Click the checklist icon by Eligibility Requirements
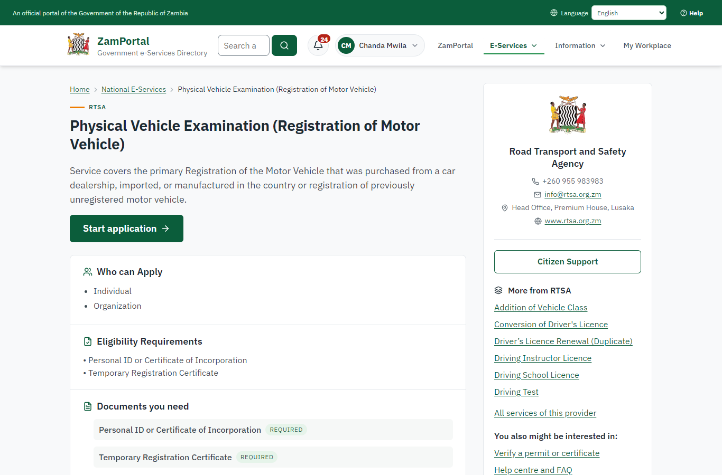 (88, 341)
